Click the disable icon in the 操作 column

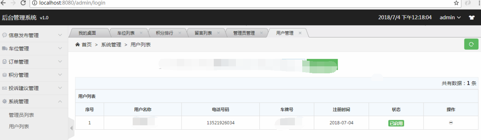pyautogui.click(x=451, y=123)
